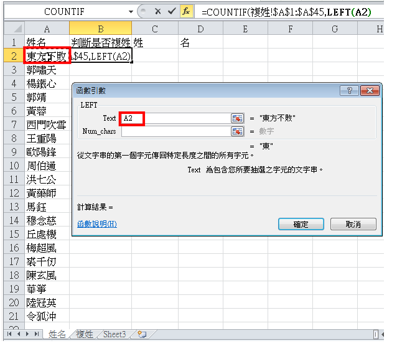Close the 函數引數 dialog

click(370, 90)
